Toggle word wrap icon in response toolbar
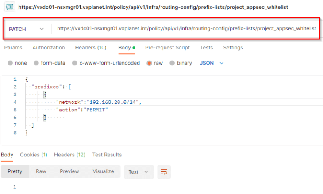Image resolution: width=323 pixels, height=194 pixels. pyautogui.click(x=164, y=172)
